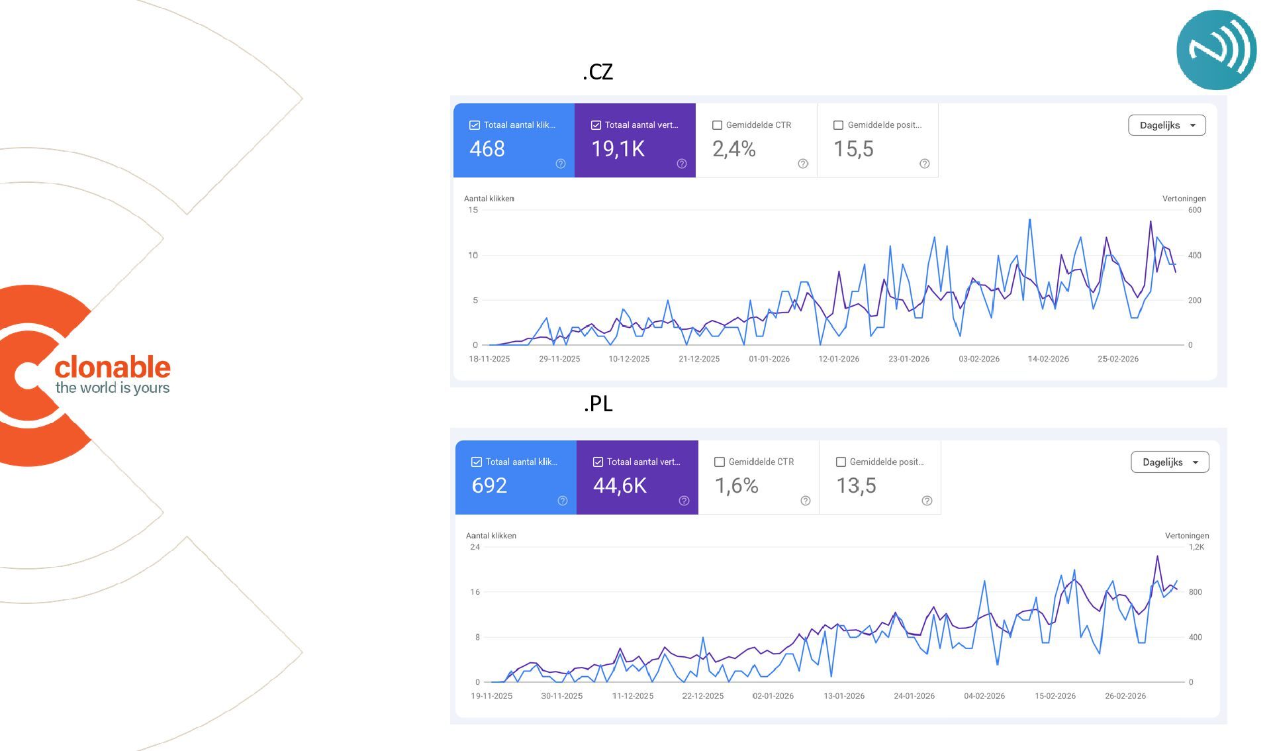Screen dimensions: 1271x751
Task: Click .PL 13,5 average position card
Action: point(879,477)
